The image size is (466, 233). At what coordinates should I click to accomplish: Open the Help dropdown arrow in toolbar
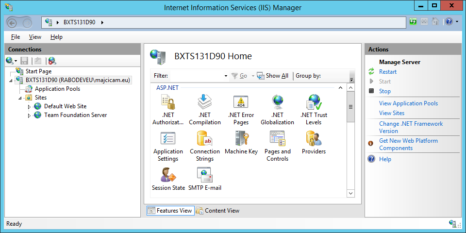pos(457,22)
